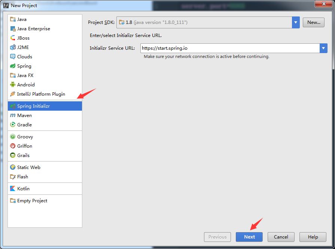335x249 pixels.
Task: Click the IntelliJ Platform Plugin plug icon
Action: (x=13, y=94)
